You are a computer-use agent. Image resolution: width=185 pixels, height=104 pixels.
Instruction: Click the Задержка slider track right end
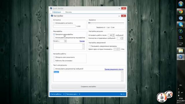point(123,23)
